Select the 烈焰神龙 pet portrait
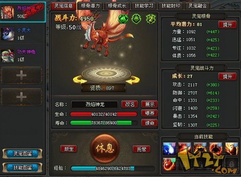The height and width of the screenshot is (177, 241). point(7,12)
